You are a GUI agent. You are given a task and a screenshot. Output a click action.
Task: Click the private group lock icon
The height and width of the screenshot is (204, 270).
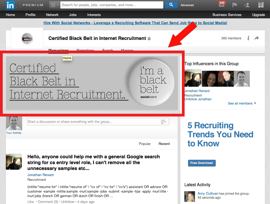(149, 38)
